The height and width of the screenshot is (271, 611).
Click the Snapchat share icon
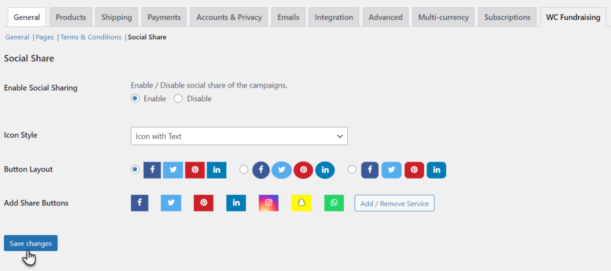point(301,203)
